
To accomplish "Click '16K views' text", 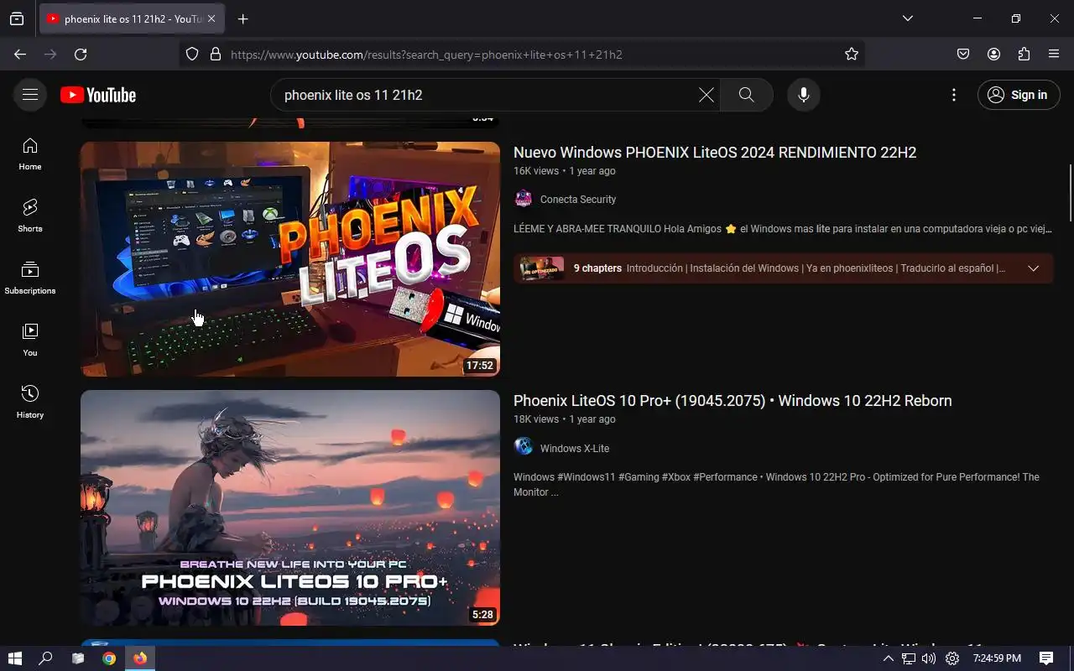I will coord(536,171).
